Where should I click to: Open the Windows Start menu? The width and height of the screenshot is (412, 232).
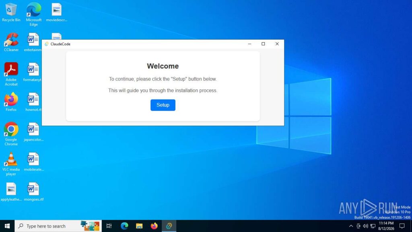coord(7,226)
